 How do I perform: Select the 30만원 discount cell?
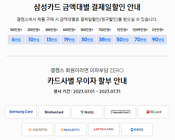point(87,40)
